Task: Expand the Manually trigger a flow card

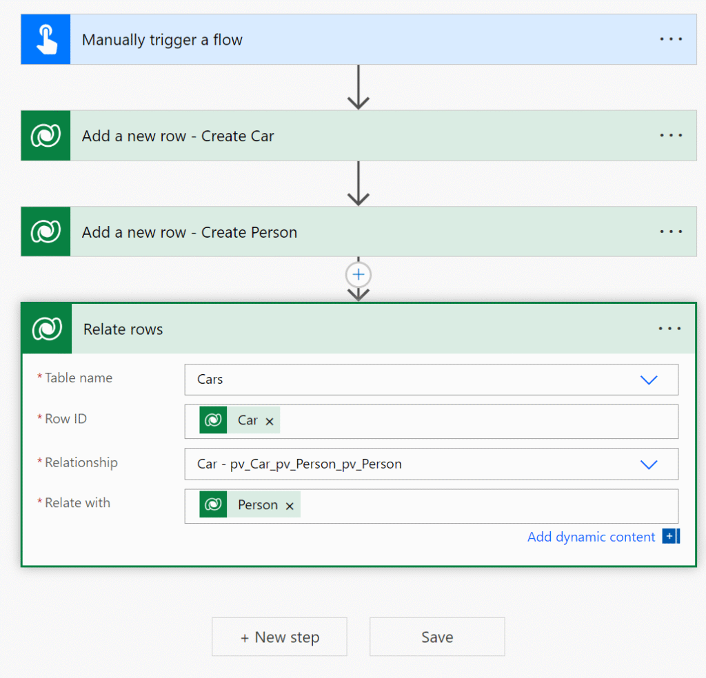Action: [x=359, y=39]
